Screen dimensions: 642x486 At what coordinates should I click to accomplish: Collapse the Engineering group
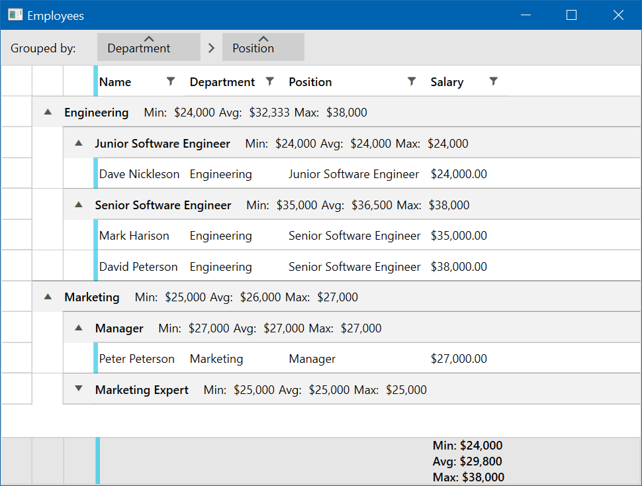[48, 112]
